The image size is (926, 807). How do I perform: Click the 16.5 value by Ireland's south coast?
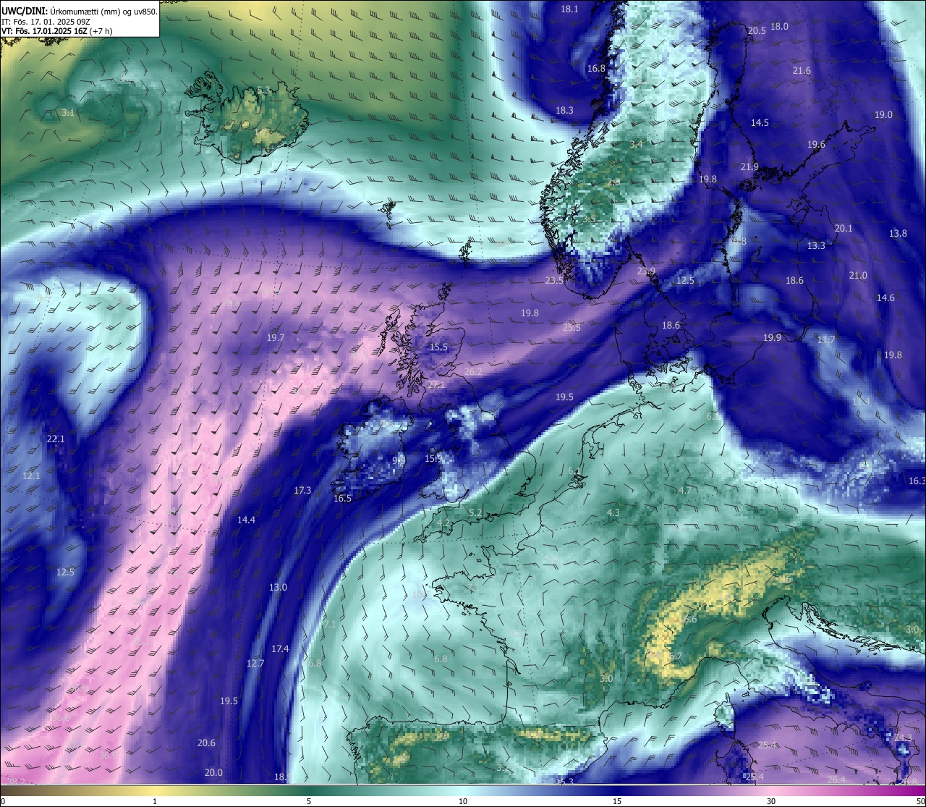pos(342,498)
